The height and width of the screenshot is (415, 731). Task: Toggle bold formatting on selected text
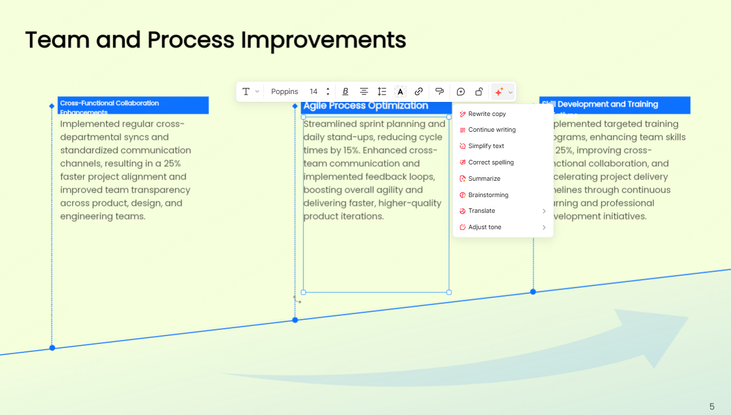pos(345,91)
